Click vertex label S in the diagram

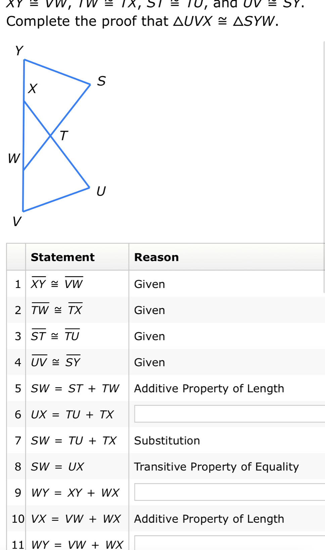(101, 81)
